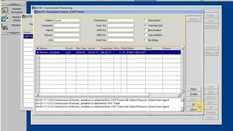
Task: Click the New button
Action: pos(211,102)
